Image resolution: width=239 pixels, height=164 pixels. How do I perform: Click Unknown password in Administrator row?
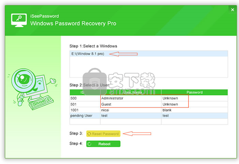click(195, 98)
